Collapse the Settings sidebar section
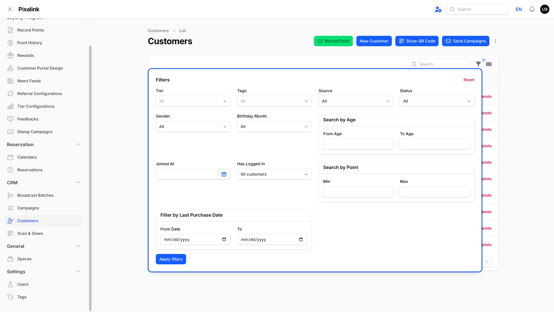 point(78,272)
